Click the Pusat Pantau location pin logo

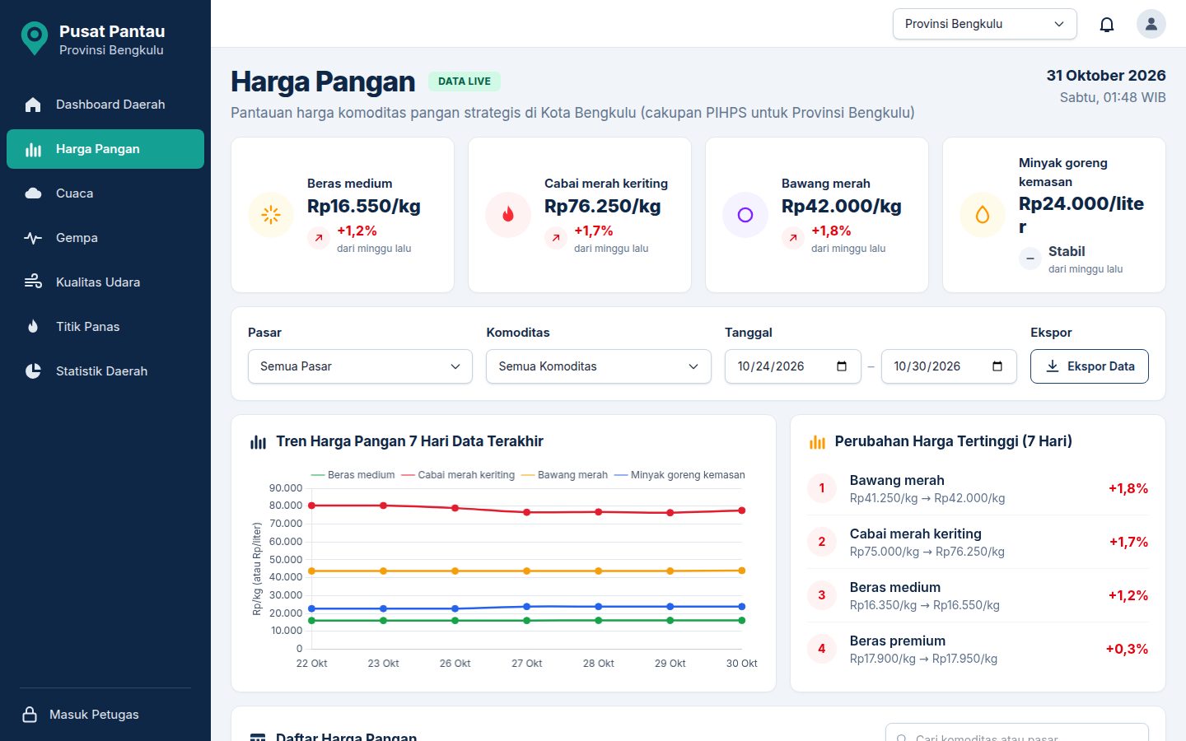pos(34,39)
